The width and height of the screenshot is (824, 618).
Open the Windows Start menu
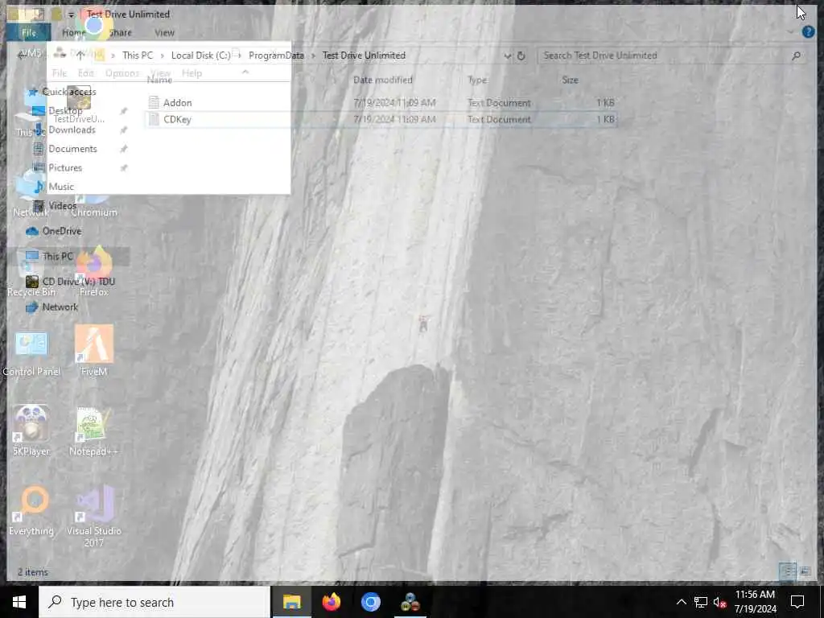click(x=19, y=602)
